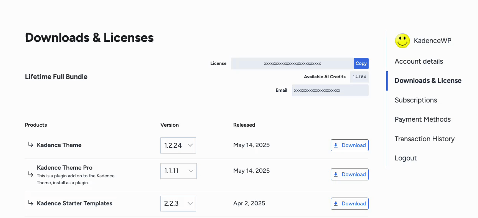Screen dimensions: 478x218
Task: Click the Logout link
Action: pyautogui.click(x=405, y=158)
